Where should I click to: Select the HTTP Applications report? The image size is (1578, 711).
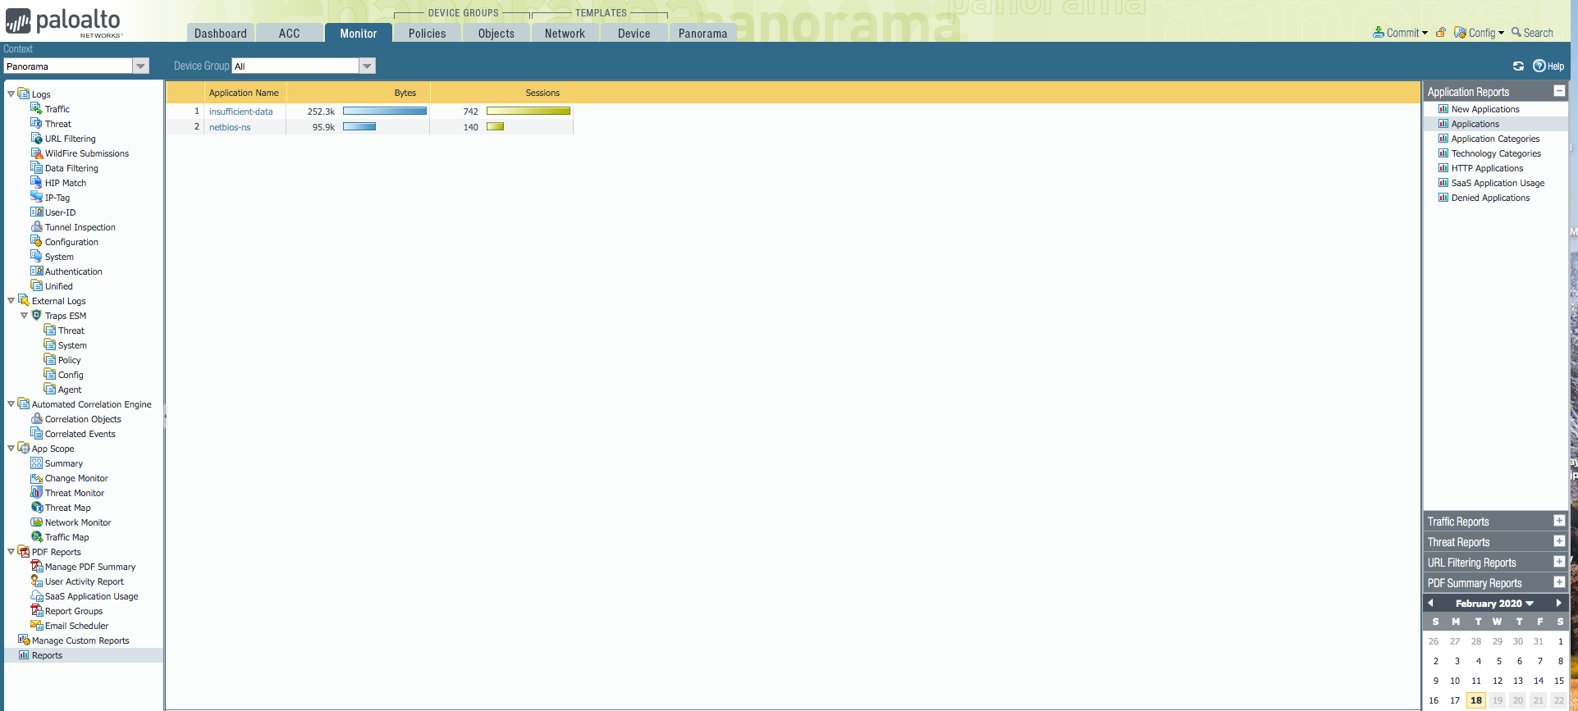pyautogui.click(x=1487, y=168)
